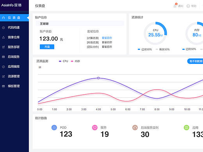
Task: Click the icon beside 镜像仓库
Action: 4,37
